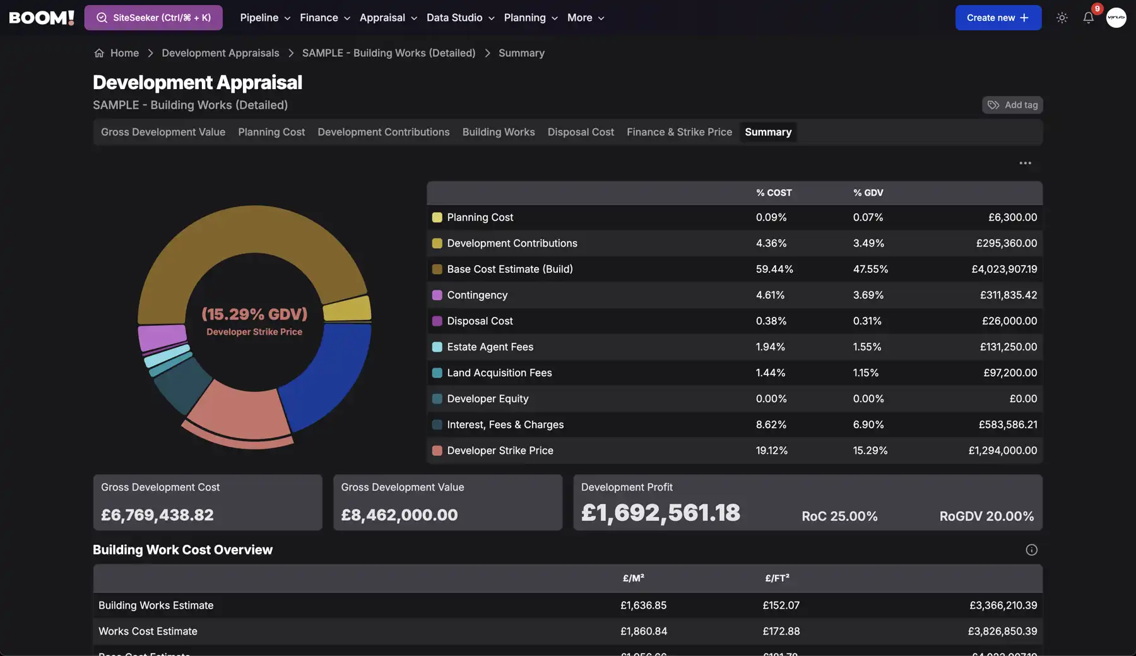This screenshot has width=1136, height=656.
Task: Go to Home breadcrumb
Action: pyautogui.click(x=124, y=53)
